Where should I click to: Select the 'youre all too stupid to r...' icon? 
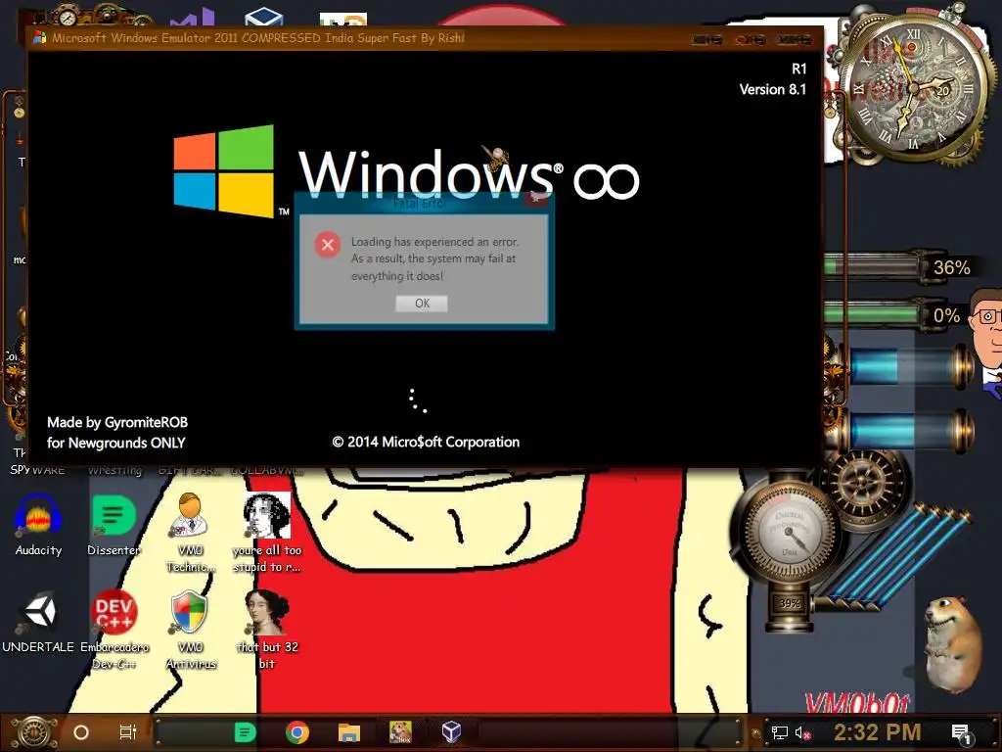pos(267,532)
